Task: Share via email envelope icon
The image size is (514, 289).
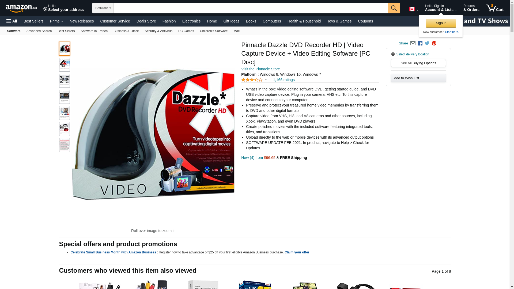Action: click(x=413, y=43)
